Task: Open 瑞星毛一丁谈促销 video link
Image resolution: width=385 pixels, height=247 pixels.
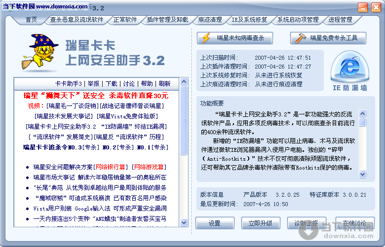Action: 72,106
